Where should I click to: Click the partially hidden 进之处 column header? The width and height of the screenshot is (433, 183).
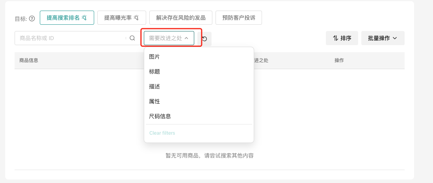pyautogui.click(x=261, y=60)
